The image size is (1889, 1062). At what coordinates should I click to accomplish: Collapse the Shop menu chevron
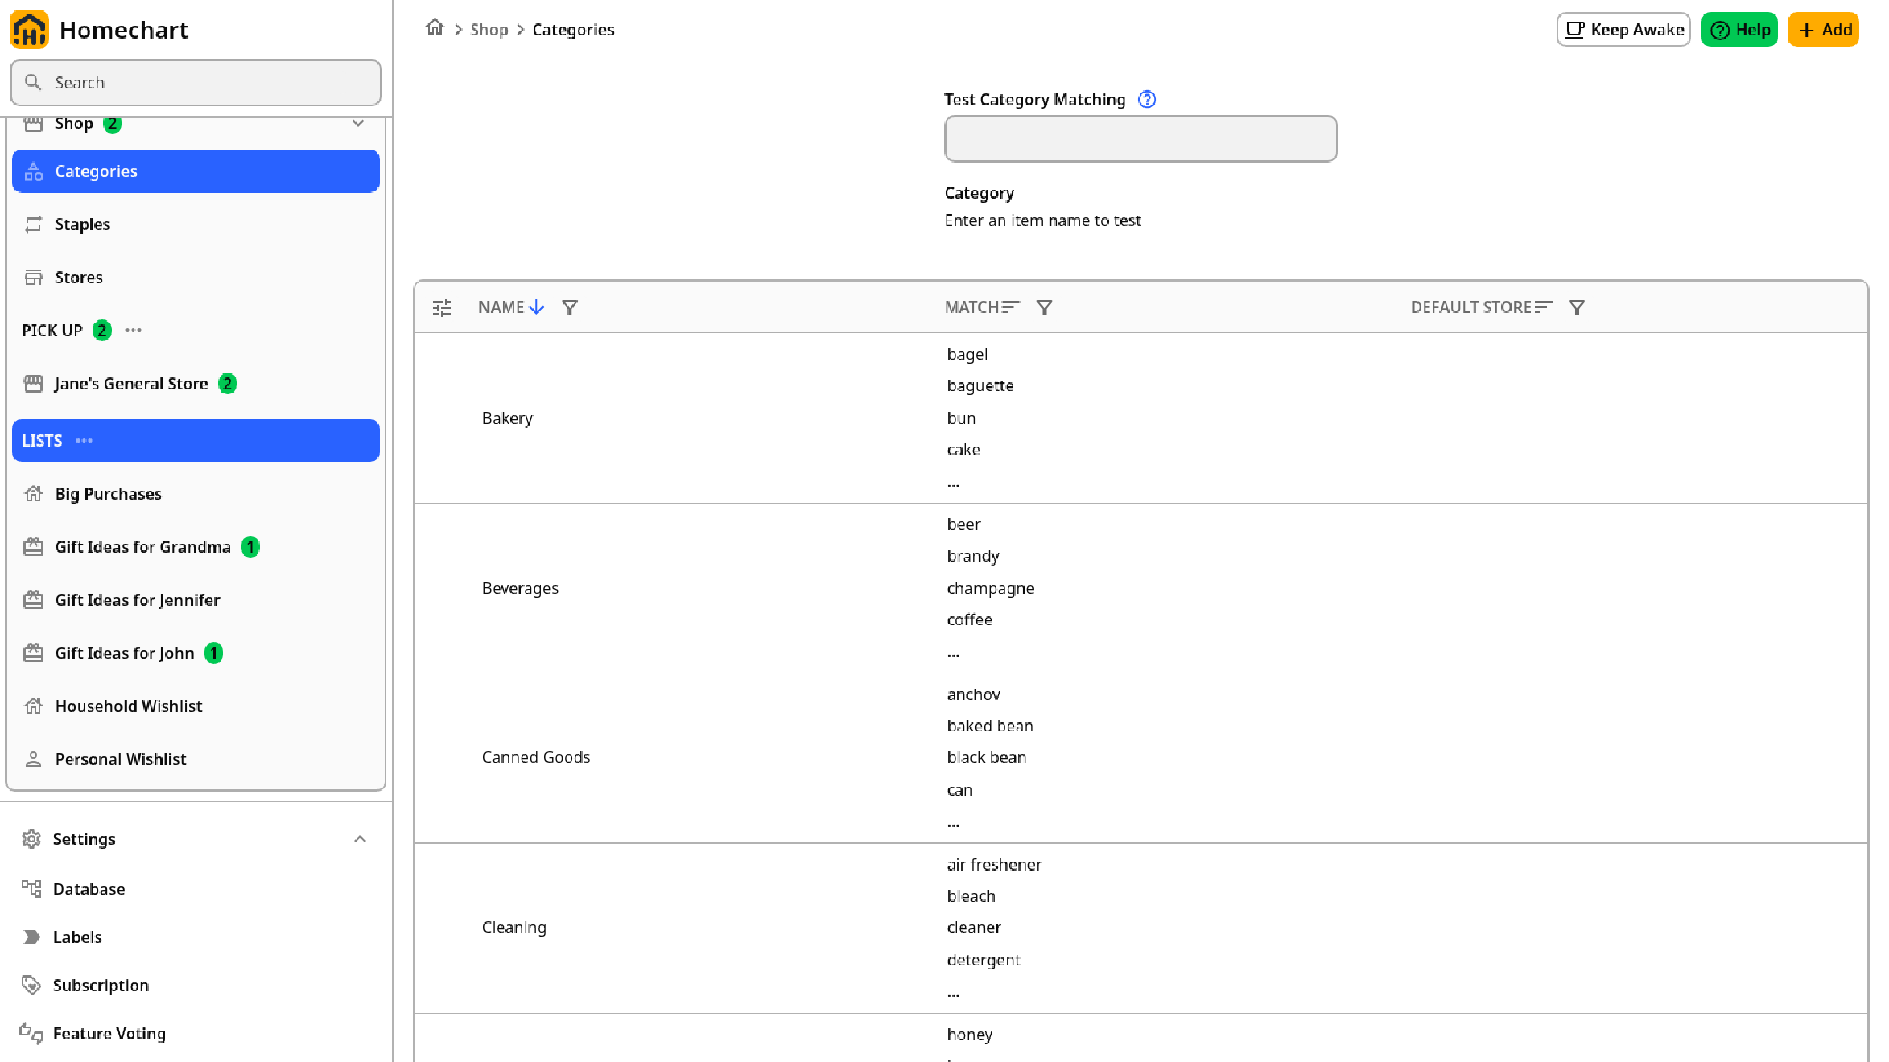(x=358, y=124)
